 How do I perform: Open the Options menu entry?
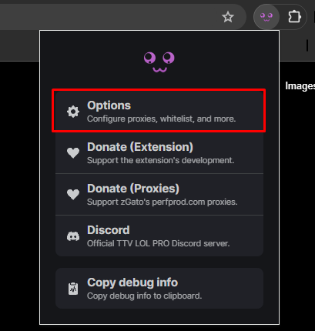click(x=159, y=112)
